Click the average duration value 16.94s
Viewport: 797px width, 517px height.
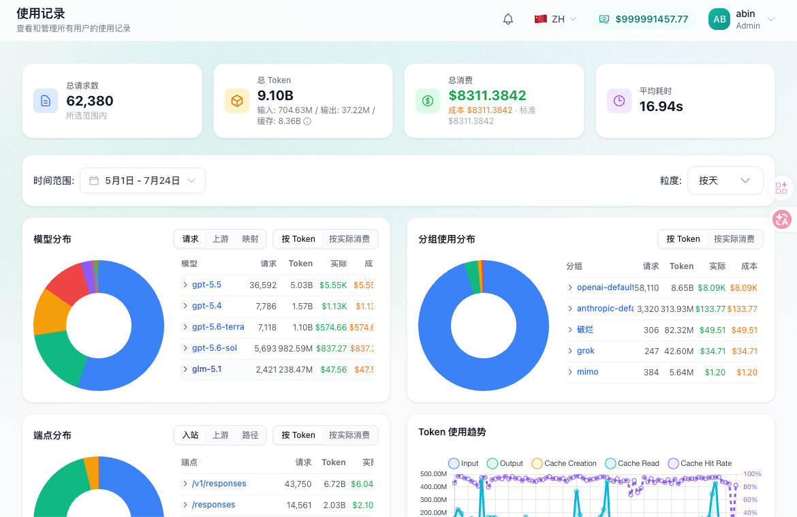pos(661,106)
